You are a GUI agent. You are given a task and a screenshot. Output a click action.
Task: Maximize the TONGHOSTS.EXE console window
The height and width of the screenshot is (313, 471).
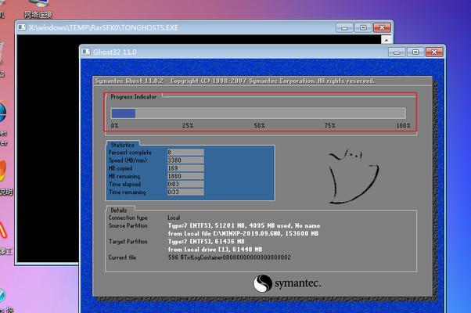point(363,28)
